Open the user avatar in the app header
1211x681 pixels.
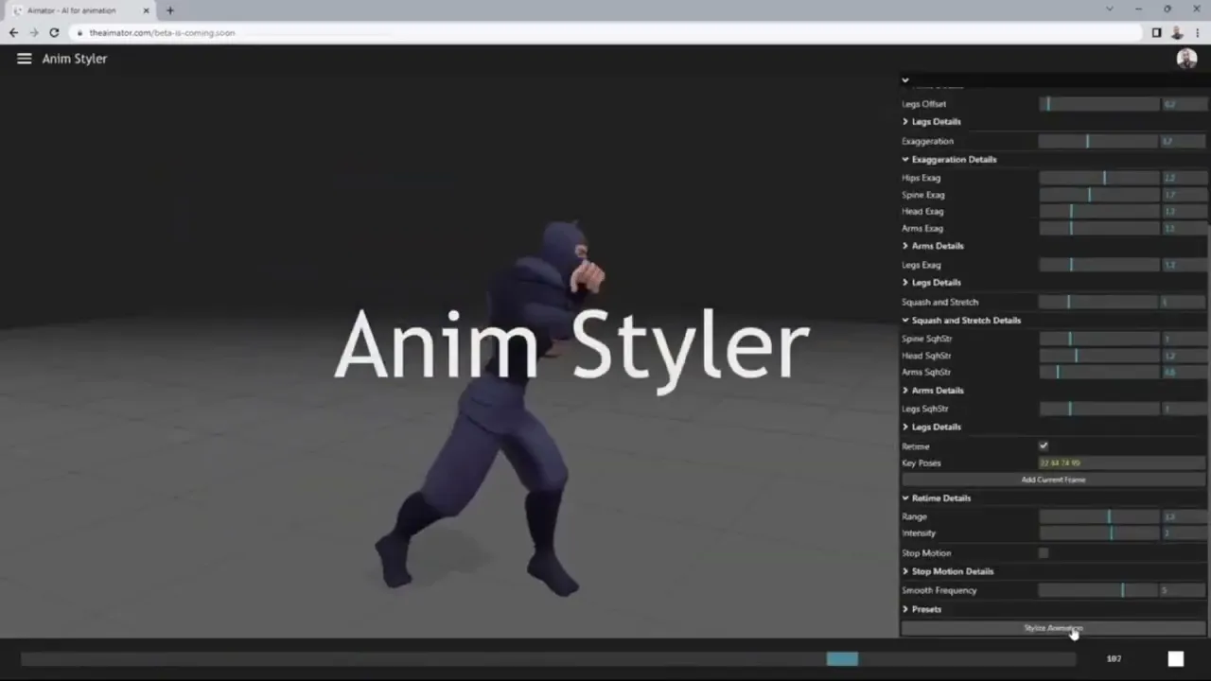pos(1186,59)
